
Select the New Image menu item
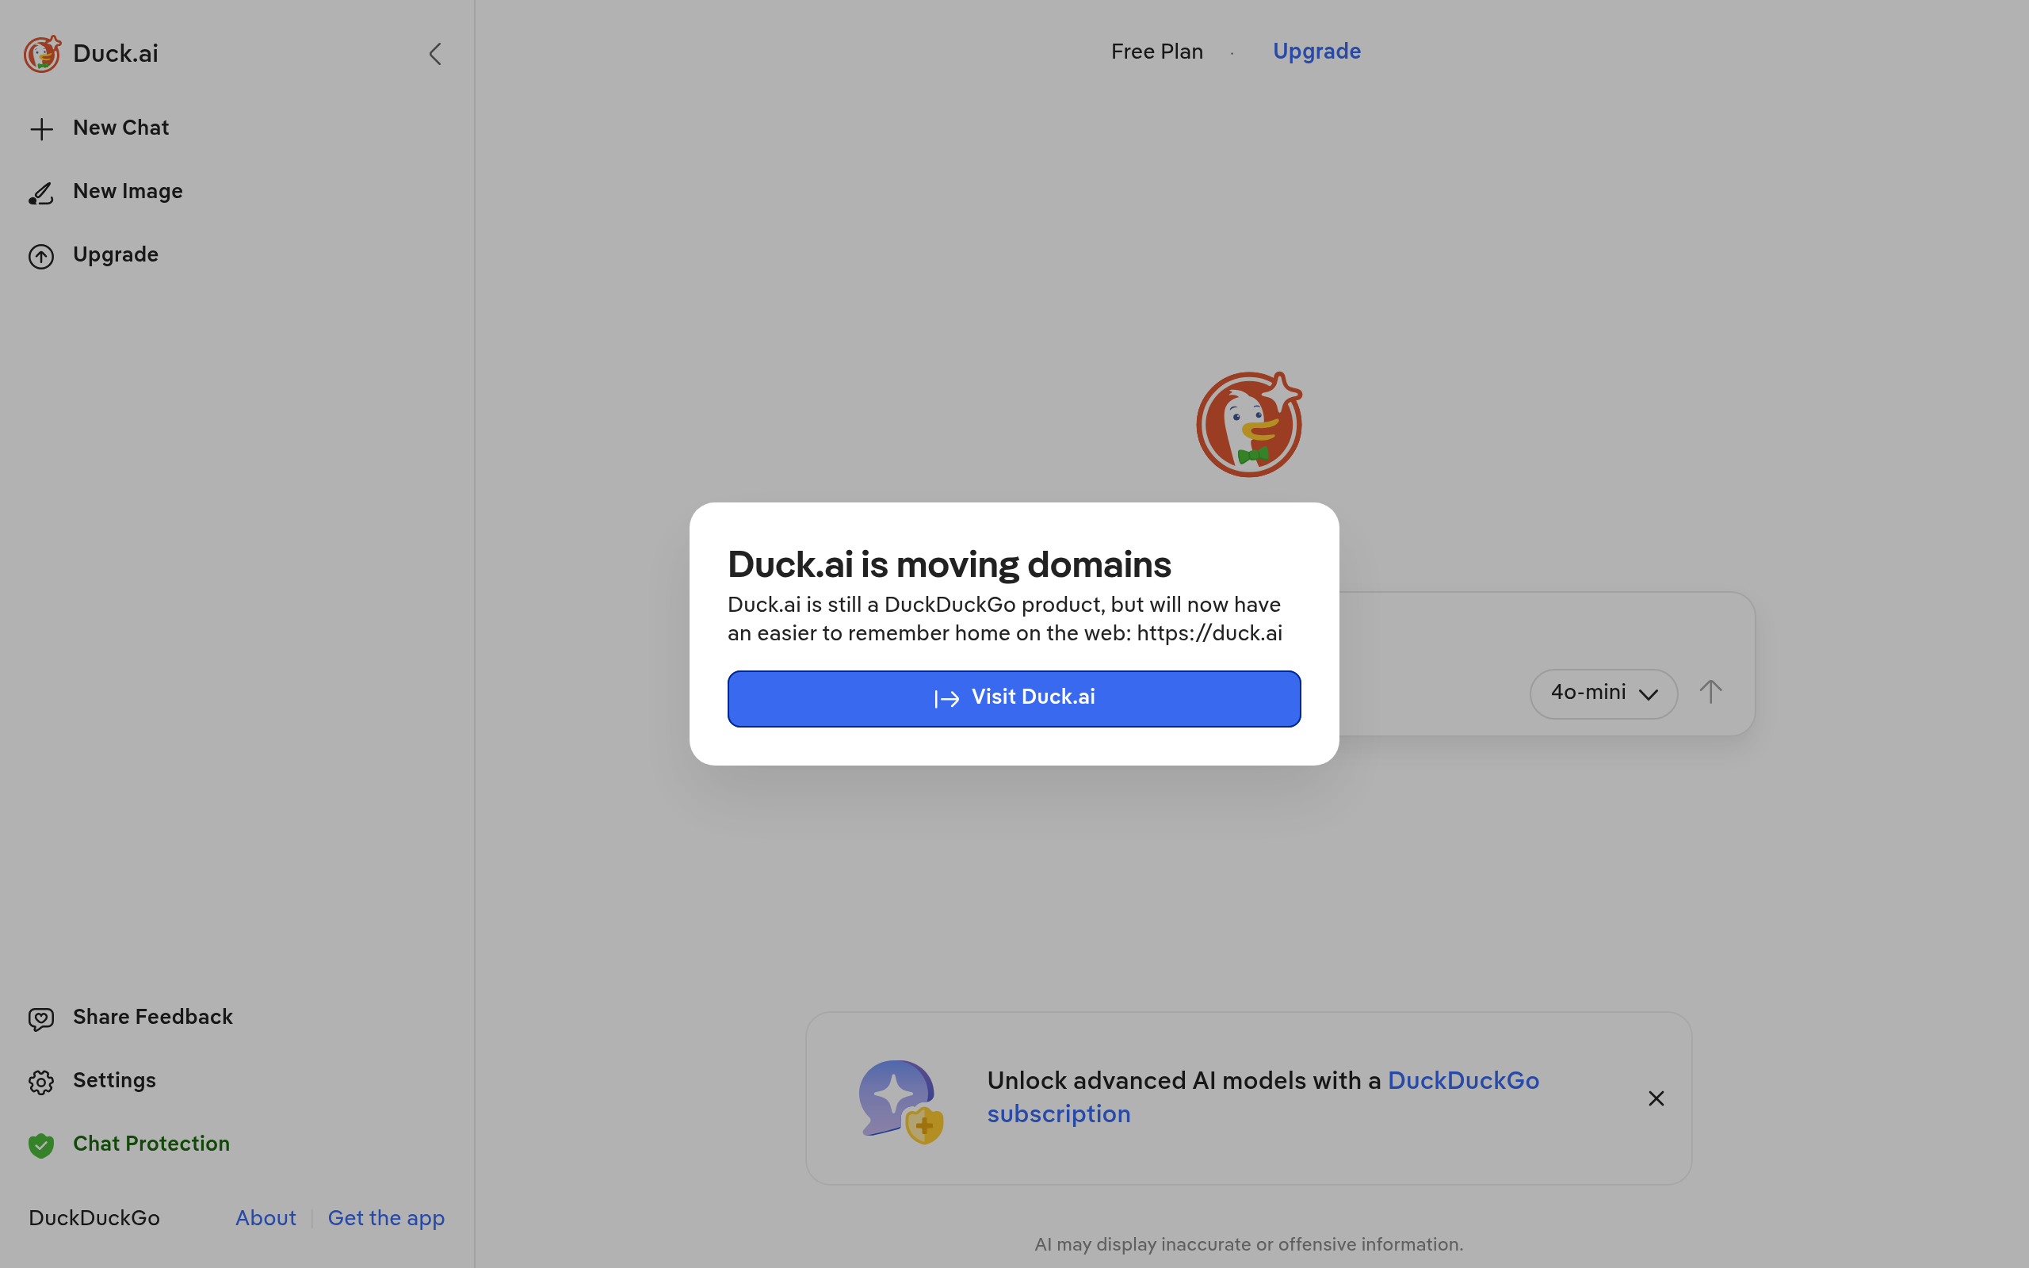pos(128,191)
